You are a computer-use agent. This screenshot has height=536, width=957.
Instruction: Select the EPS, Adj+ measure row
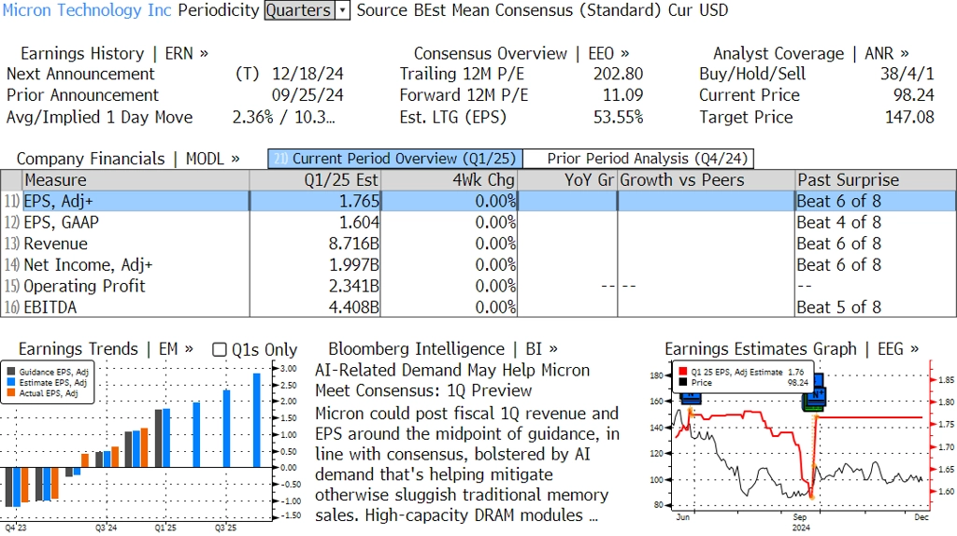click(x=478, y=201)
